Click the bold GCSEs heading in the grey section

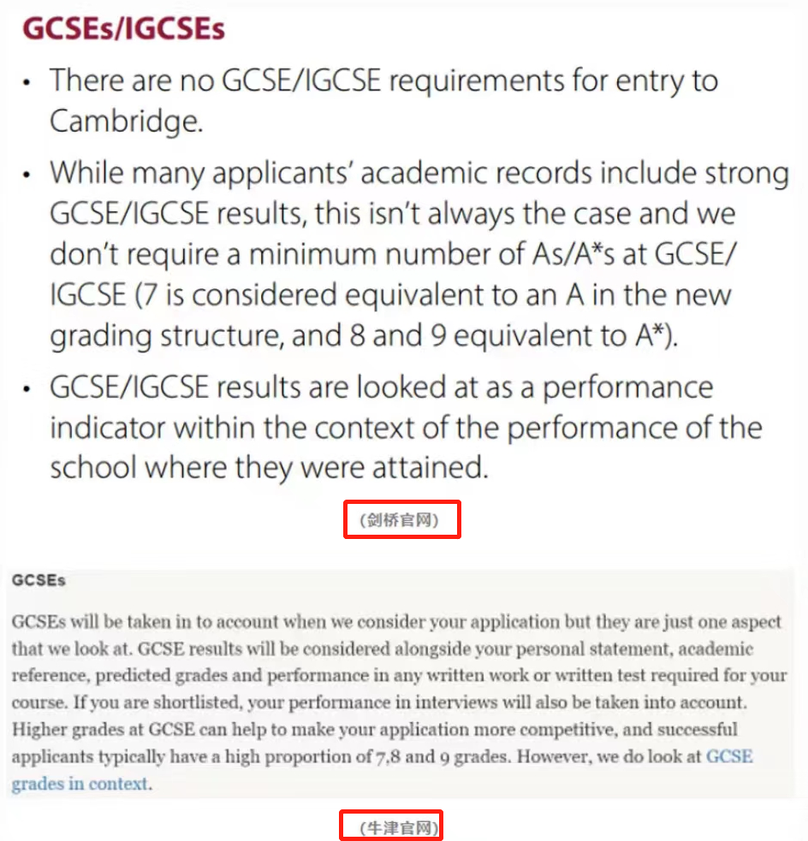(x=39, y=580)
